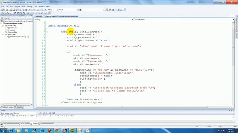238x133 pixels.
Task: Click the editor vertical scrollbar thumb
Action: (x=233, y=47)
